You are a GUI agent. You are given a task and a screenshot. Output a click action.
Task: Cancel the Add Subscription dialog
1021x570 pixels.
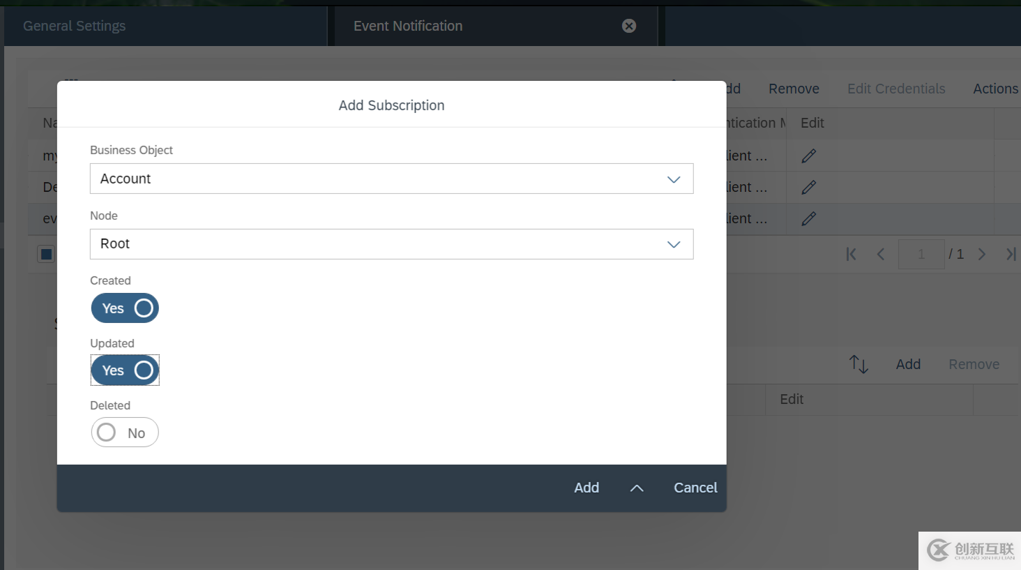pyautogui.click(x=695, y=488)
